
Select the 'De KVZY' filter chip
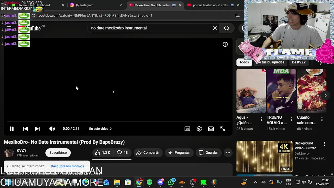click(299, 62)
